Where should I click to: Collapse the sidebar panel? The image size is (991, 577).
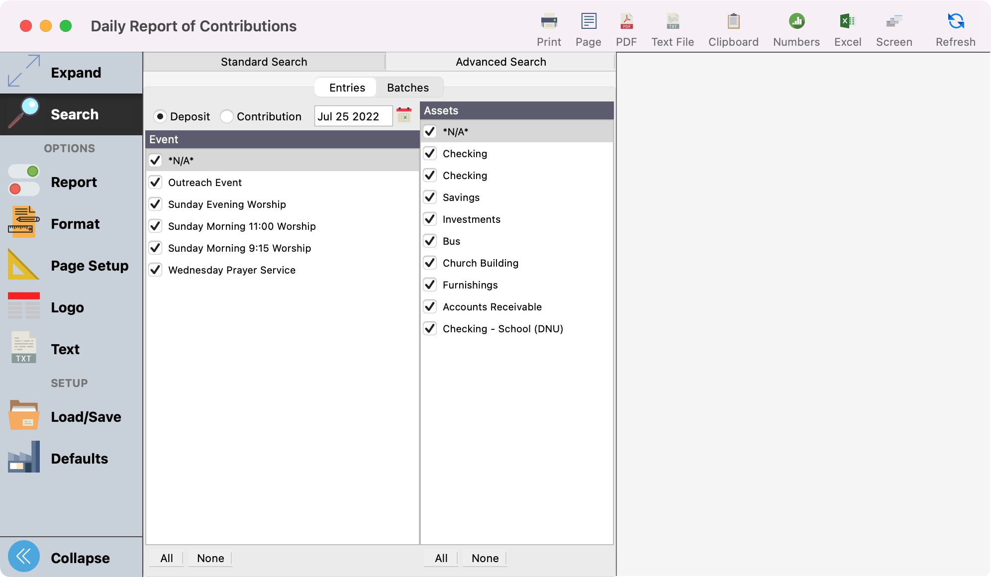pyautogui.click(x=80, y=557)
